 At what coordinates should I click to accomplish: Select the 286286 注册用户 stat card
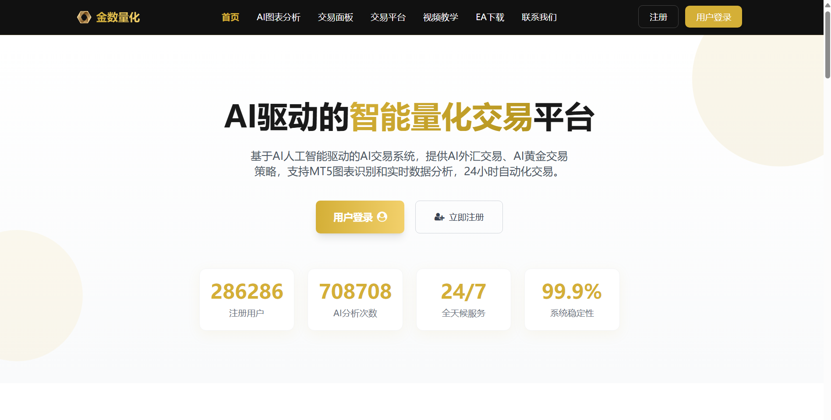[x=247, y=300]
